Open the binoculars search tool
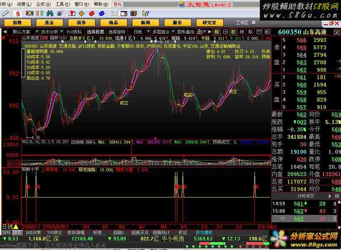Image resolution: width=341 pixels, height=250 pixels. coord(50,13)
